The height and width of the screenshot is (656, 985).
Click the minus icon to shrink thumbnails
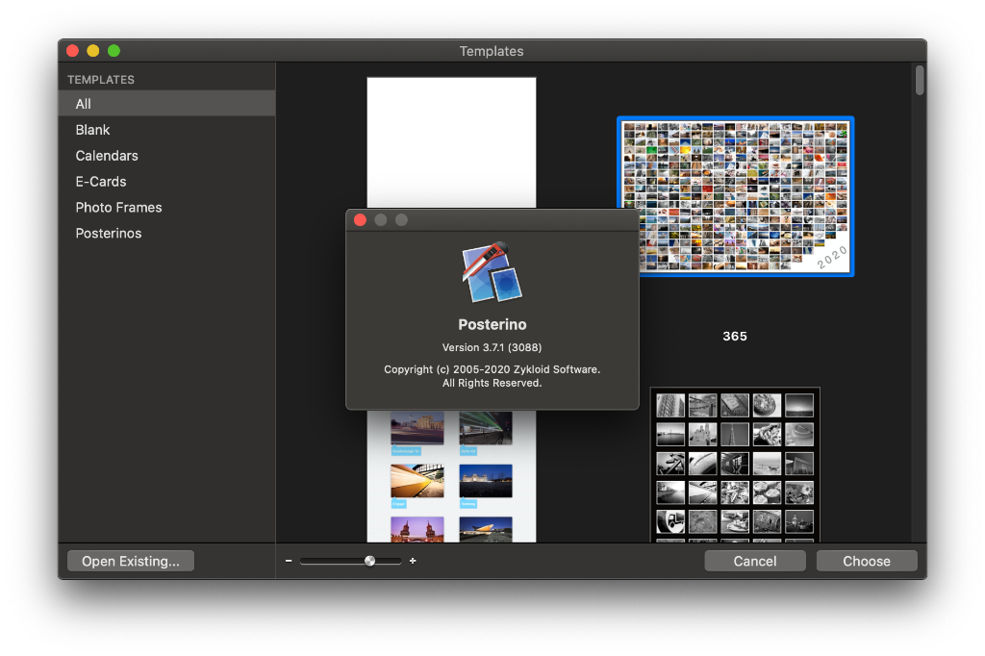[x=289, y=561]
